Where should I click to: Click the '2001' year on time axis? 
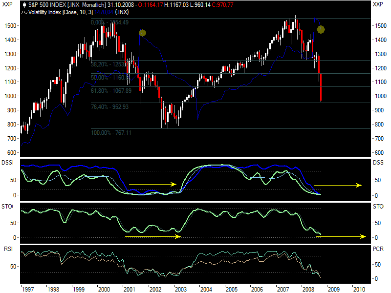coord(130,289)
